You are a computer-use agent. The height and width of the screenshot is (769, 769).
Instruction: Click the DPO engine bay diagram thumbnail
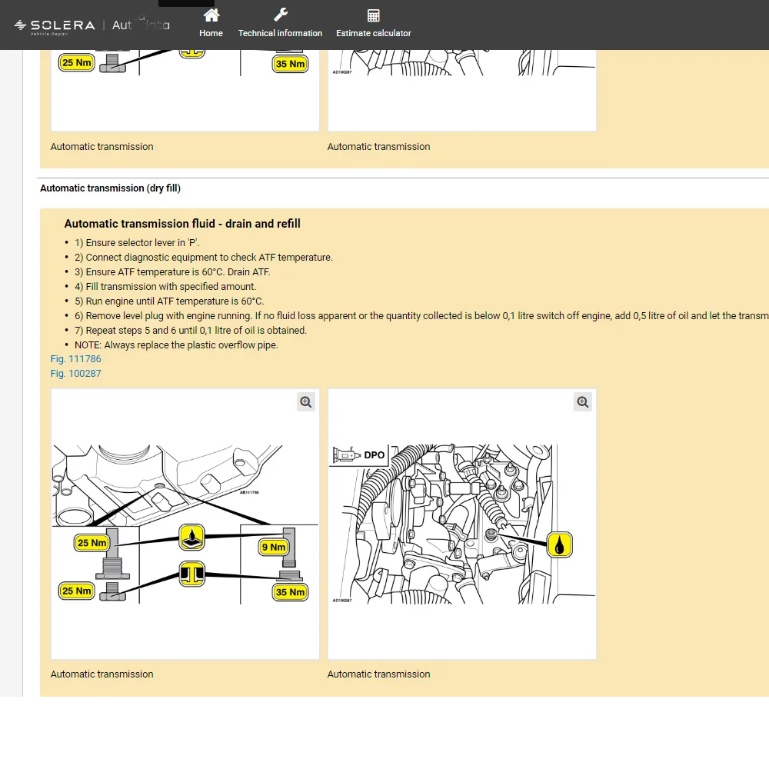tap(462, 524)
